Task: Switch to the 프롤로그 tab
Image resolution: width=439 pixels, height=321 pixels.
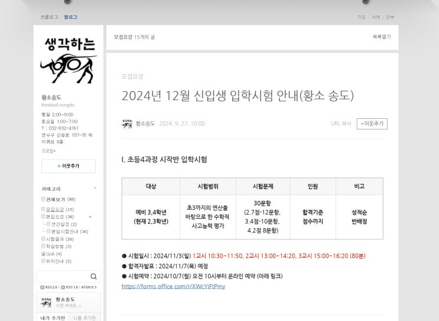Action: point(49,17)
